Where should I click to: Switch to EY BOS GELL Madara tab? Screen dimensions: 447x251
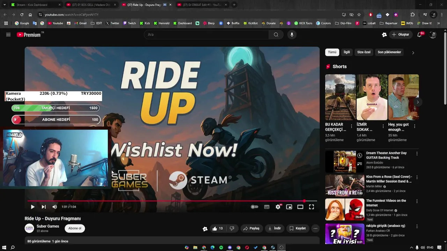pos(91,5)
